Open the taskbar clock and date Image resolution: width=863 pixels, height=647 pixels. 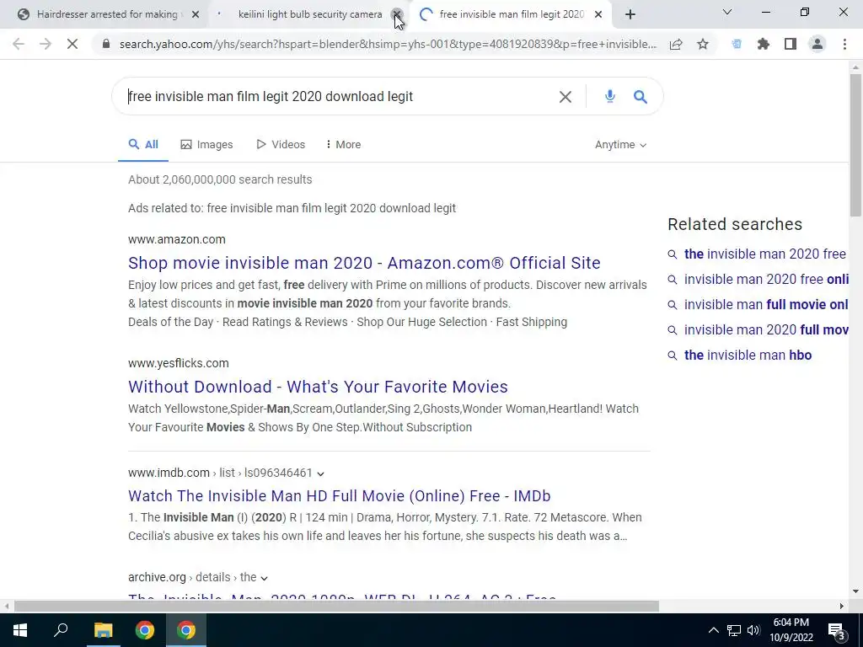click(x=791, y=630)
